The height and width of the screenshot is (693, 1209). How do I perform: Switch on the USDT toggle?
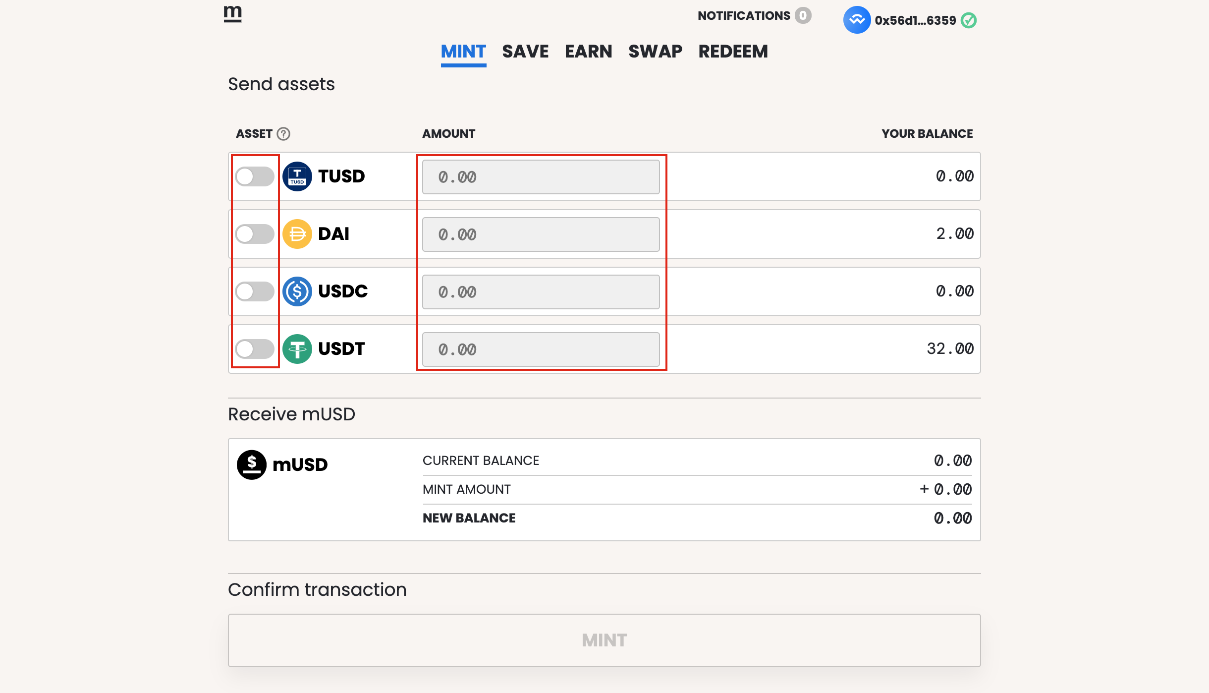pyautogui.click(x=255, y=349)
